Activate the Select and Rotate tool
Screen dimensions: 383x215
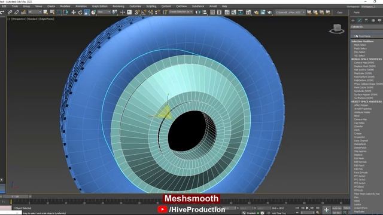point(80,12)
